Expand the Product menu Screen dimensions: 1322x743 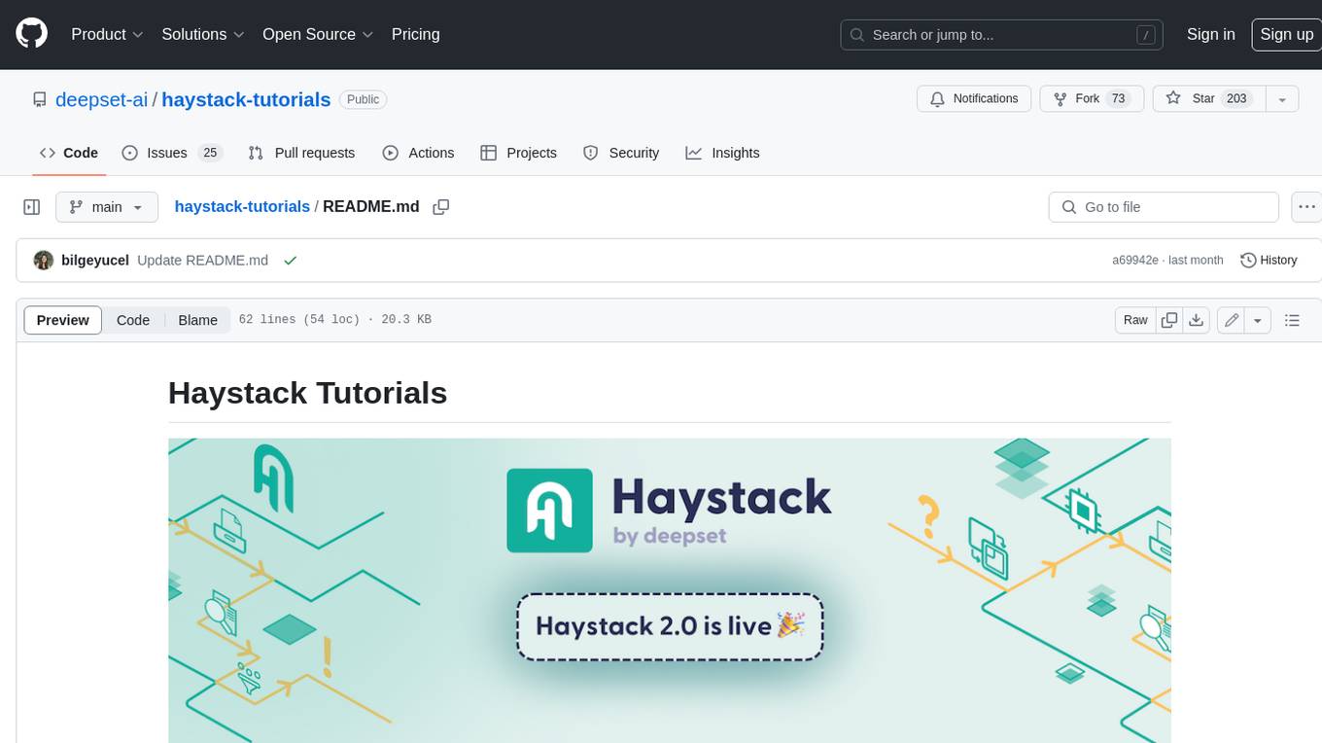tap(107, 34)
